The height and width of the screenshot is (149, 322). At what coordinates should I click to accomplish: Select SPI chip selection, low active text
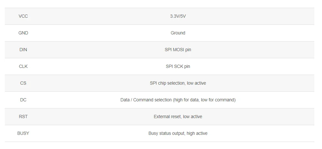coord(178,83)
